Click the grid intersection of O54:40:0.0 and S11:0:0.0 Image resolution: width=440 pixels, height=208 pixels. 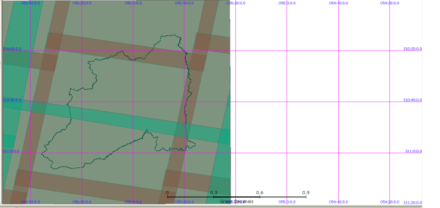[x=338, y=153]
